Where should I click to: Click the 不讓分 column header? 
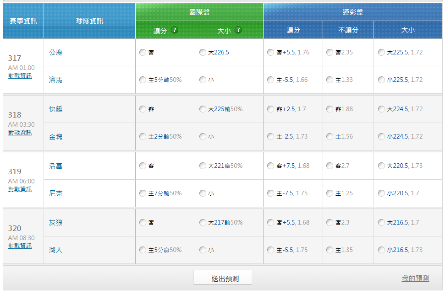348,30
